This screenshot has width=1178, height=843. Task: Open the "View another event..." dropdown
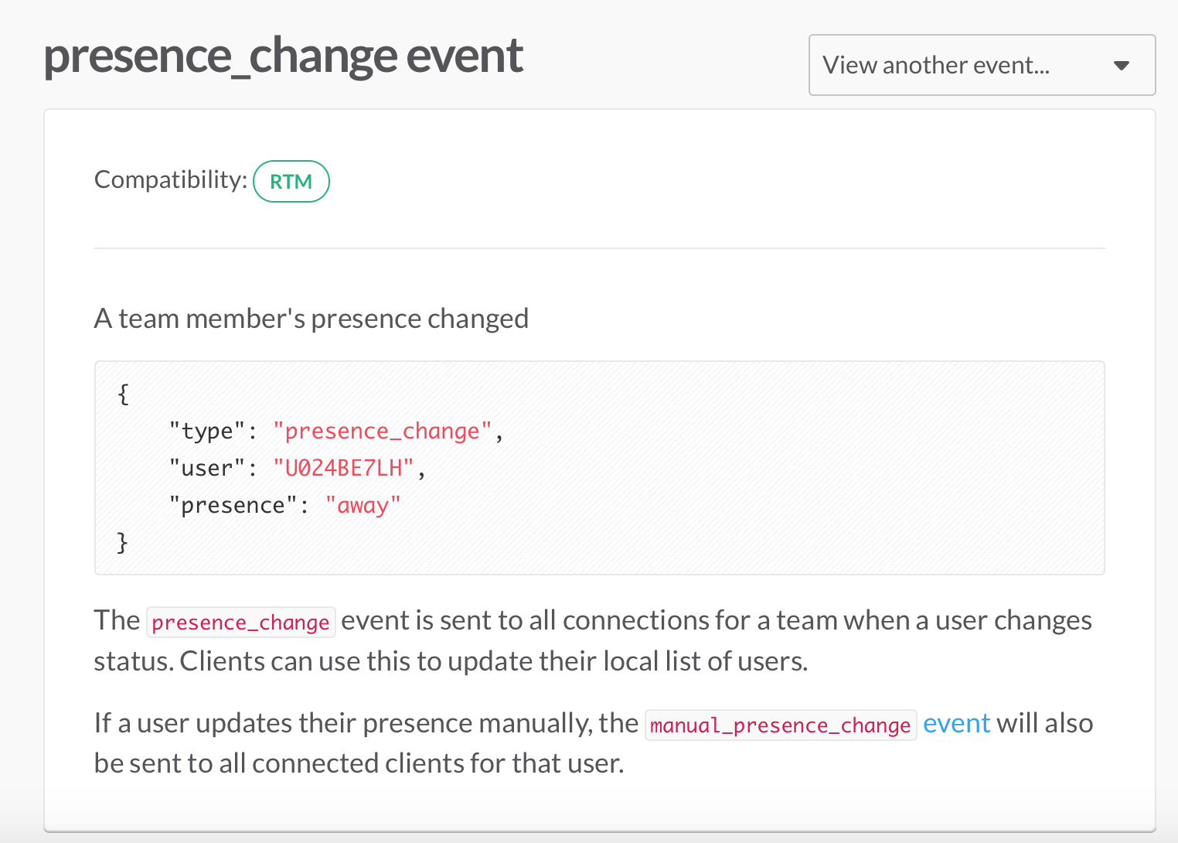[x=935, y=65]
